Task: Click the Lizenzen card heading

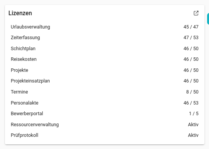Action: [x=20, y=13]
